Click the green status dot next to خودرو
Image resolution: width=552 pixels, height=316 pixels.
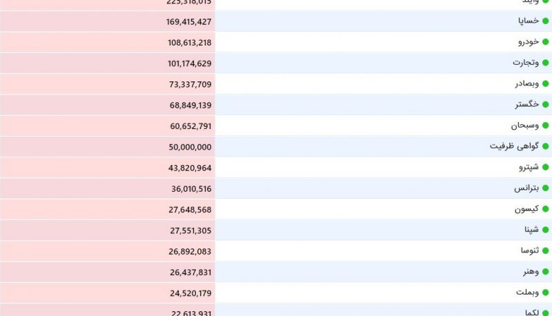click(546, 42)
